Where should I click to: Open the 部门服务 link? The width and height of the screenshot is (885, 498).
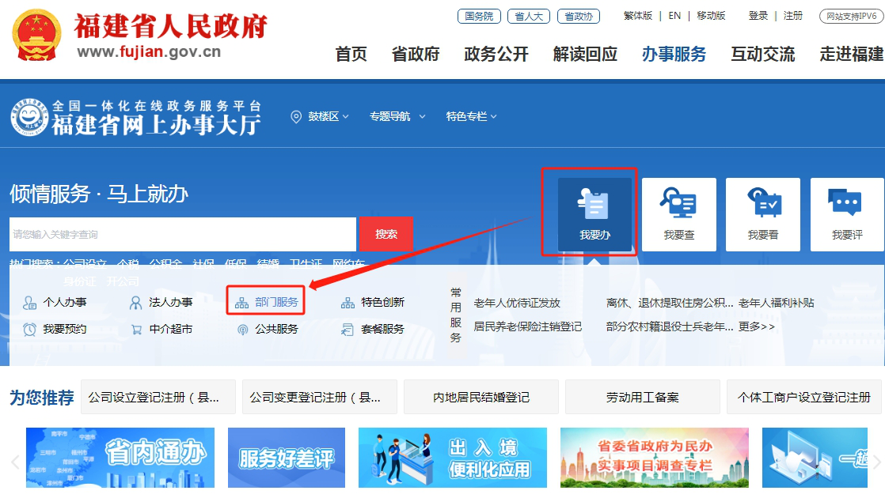tap(276, 302)
